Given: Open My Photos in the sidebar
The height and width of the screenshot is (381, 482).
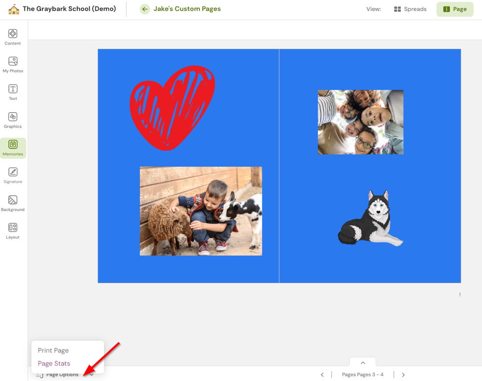Looking at the screenshot, I should [13, 65].
